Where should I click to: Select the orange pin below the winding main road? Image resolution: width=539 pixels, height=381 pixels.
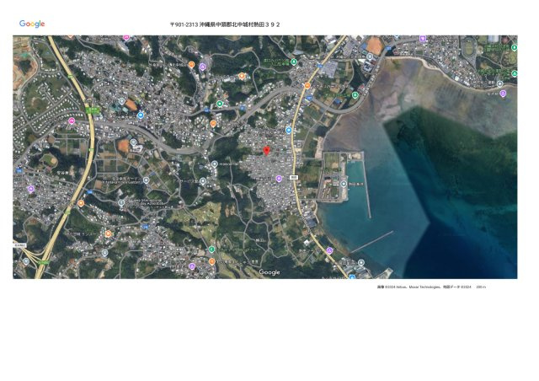point(213,123)
